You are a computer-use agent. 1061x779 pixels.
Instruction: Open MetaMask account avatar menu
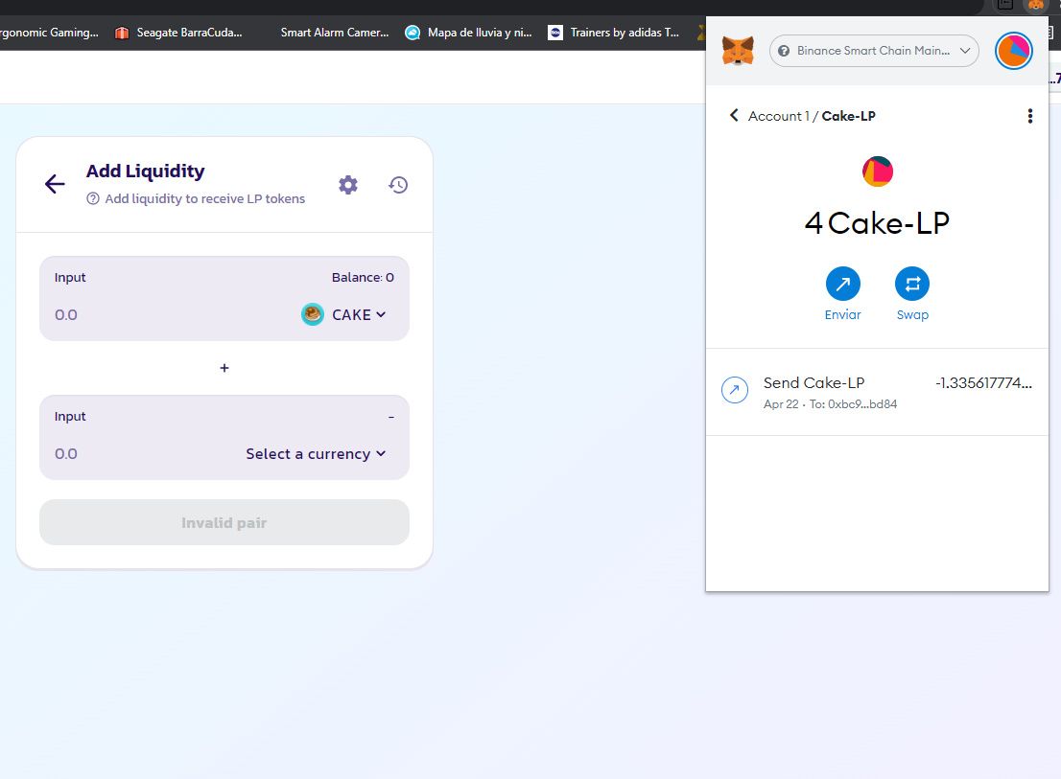tap(1013, 51)
